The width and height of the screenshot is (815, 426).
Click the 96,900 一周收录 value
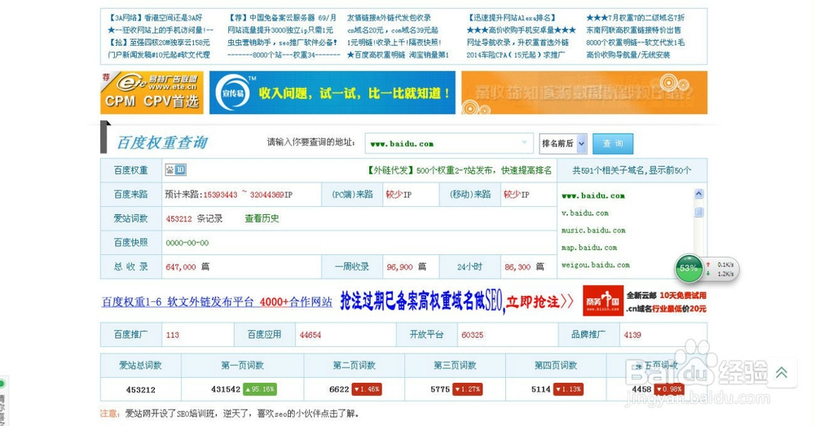[x=399, y=267]
